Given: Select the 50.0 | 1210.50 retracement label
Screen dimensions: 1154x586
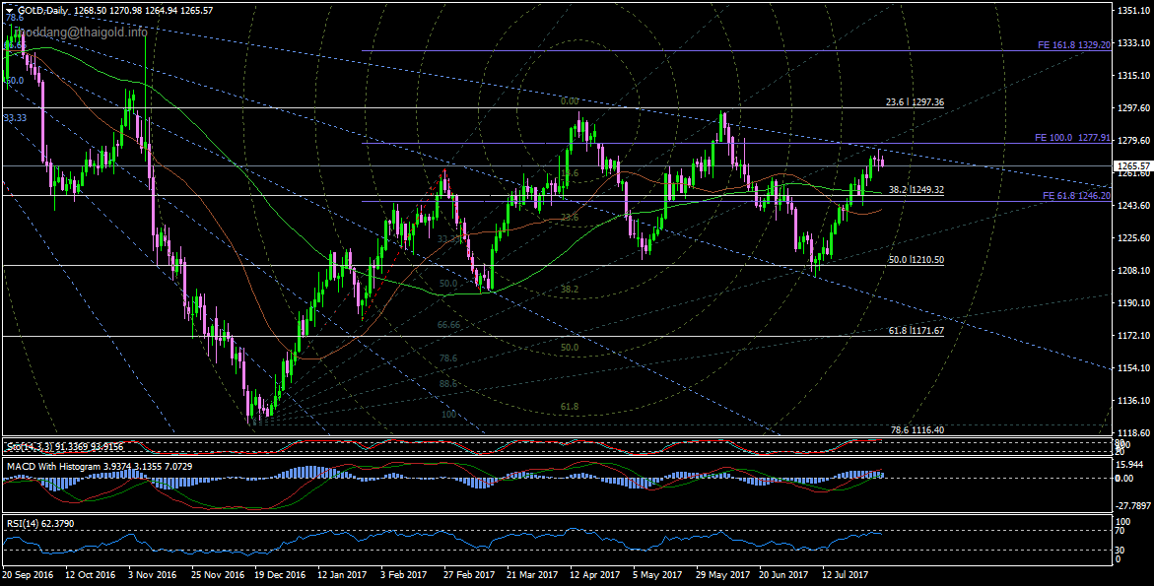Looking at the screenshot, I should pyautogui.click(x=916, y=260).
